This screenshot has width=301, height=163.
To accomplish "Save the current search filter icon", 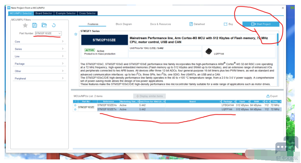I will (35, 25).
